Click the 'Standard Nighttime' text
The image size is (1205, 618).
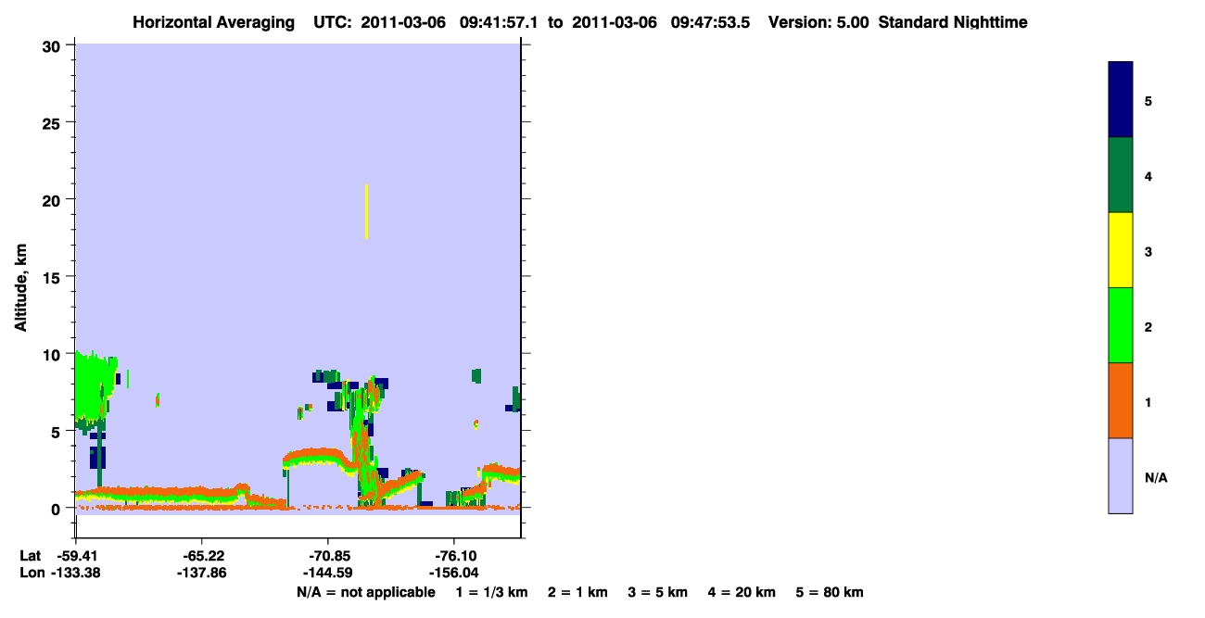pos(953,22)
